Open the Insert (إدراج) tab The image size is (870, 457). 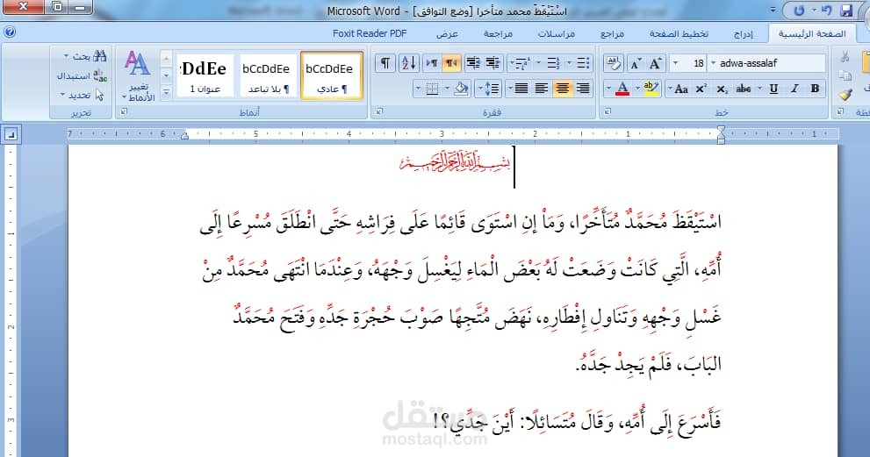coord(744,34)
